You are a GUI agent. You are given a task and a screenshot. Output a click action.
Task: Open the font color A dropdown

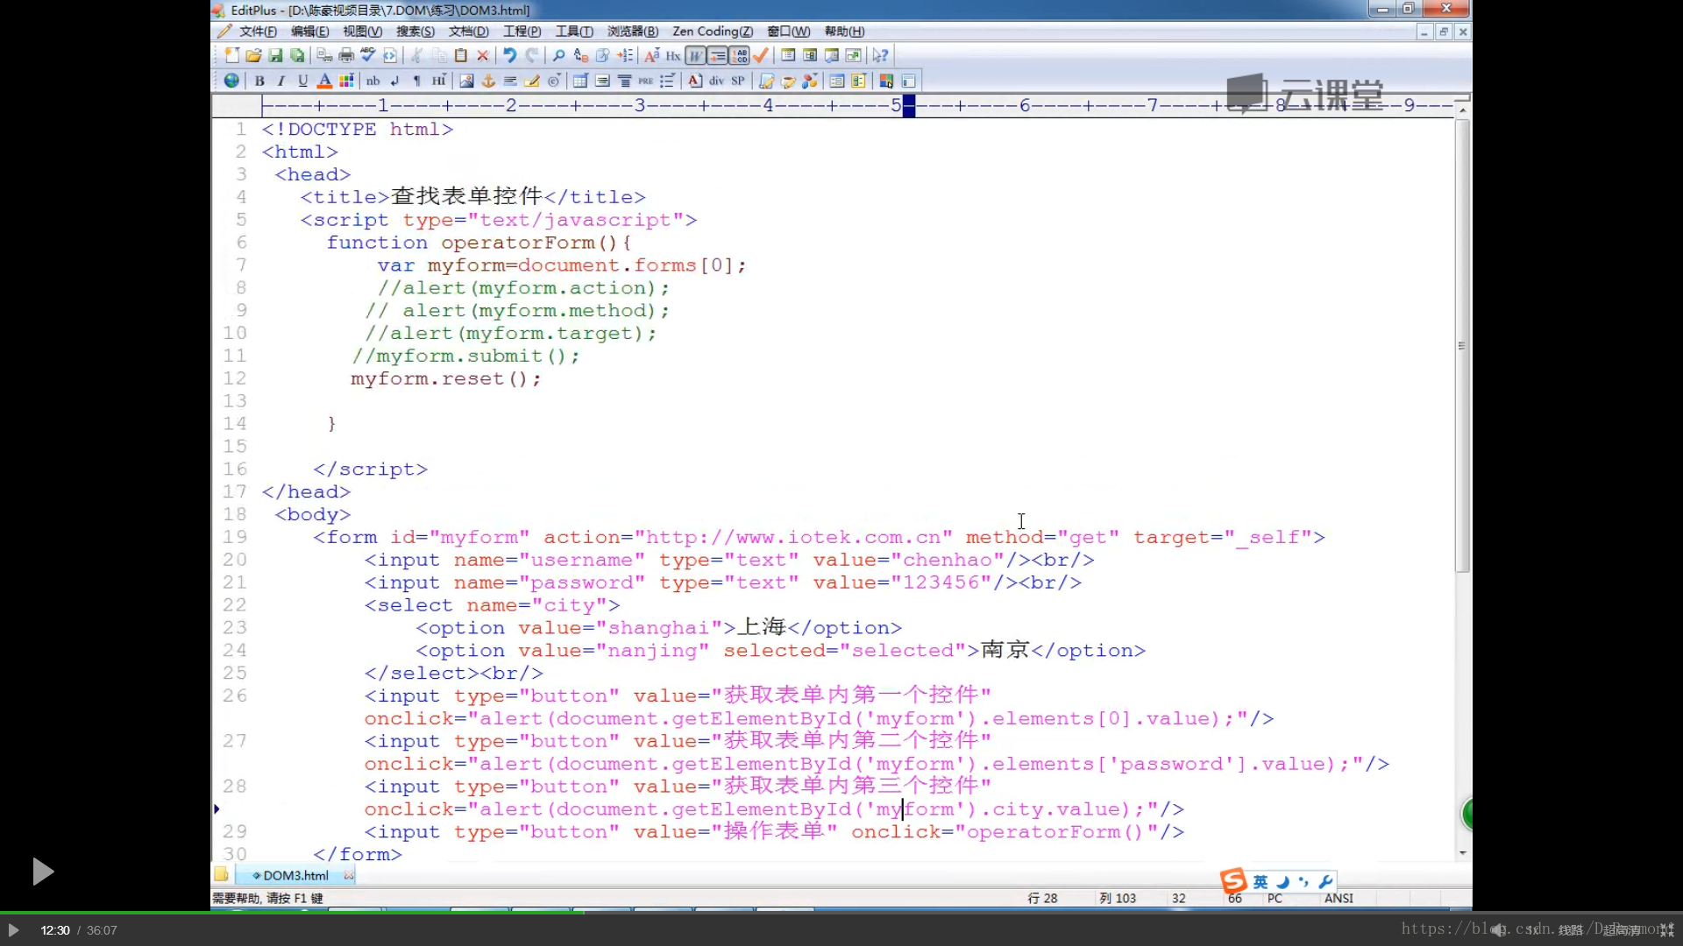coord(324,81)
